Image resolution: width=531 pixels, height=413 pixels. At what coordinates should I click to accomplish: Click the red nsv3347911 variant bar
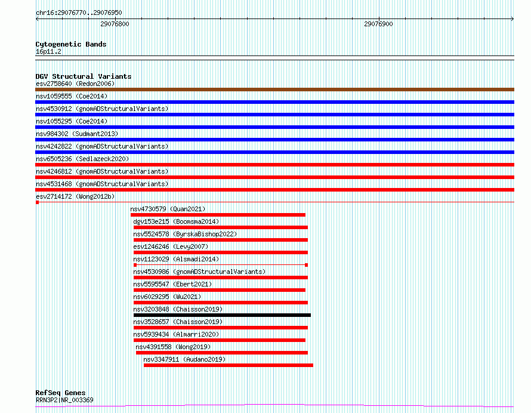[229, 365]
